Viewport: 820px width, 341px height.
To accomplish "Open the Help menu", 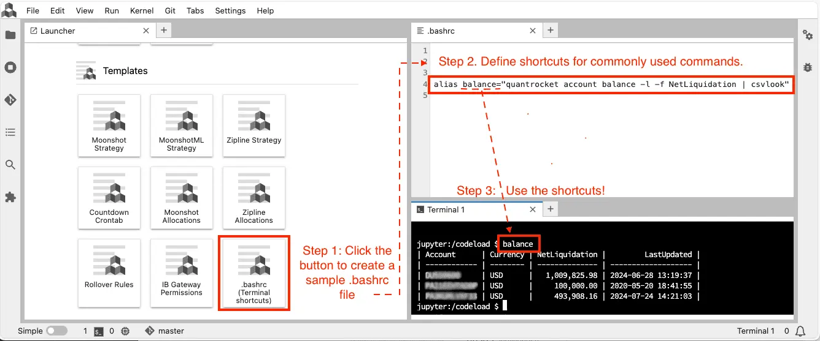I will (x=265, y=11).
